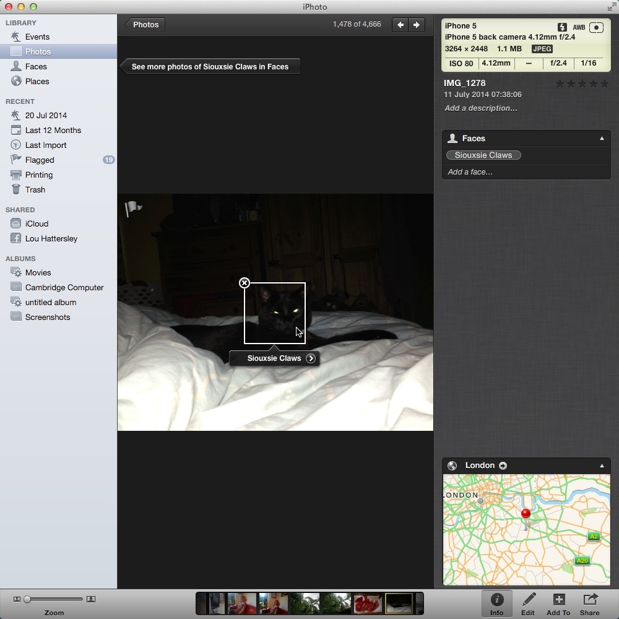Go to the previous photo arrow

tap(400, 25)
